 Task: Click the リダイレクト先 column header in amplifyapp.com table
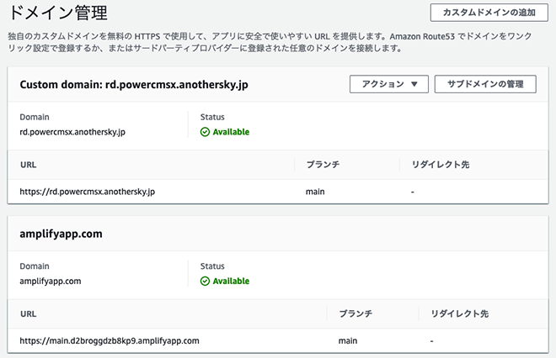(x=460, y=314)
